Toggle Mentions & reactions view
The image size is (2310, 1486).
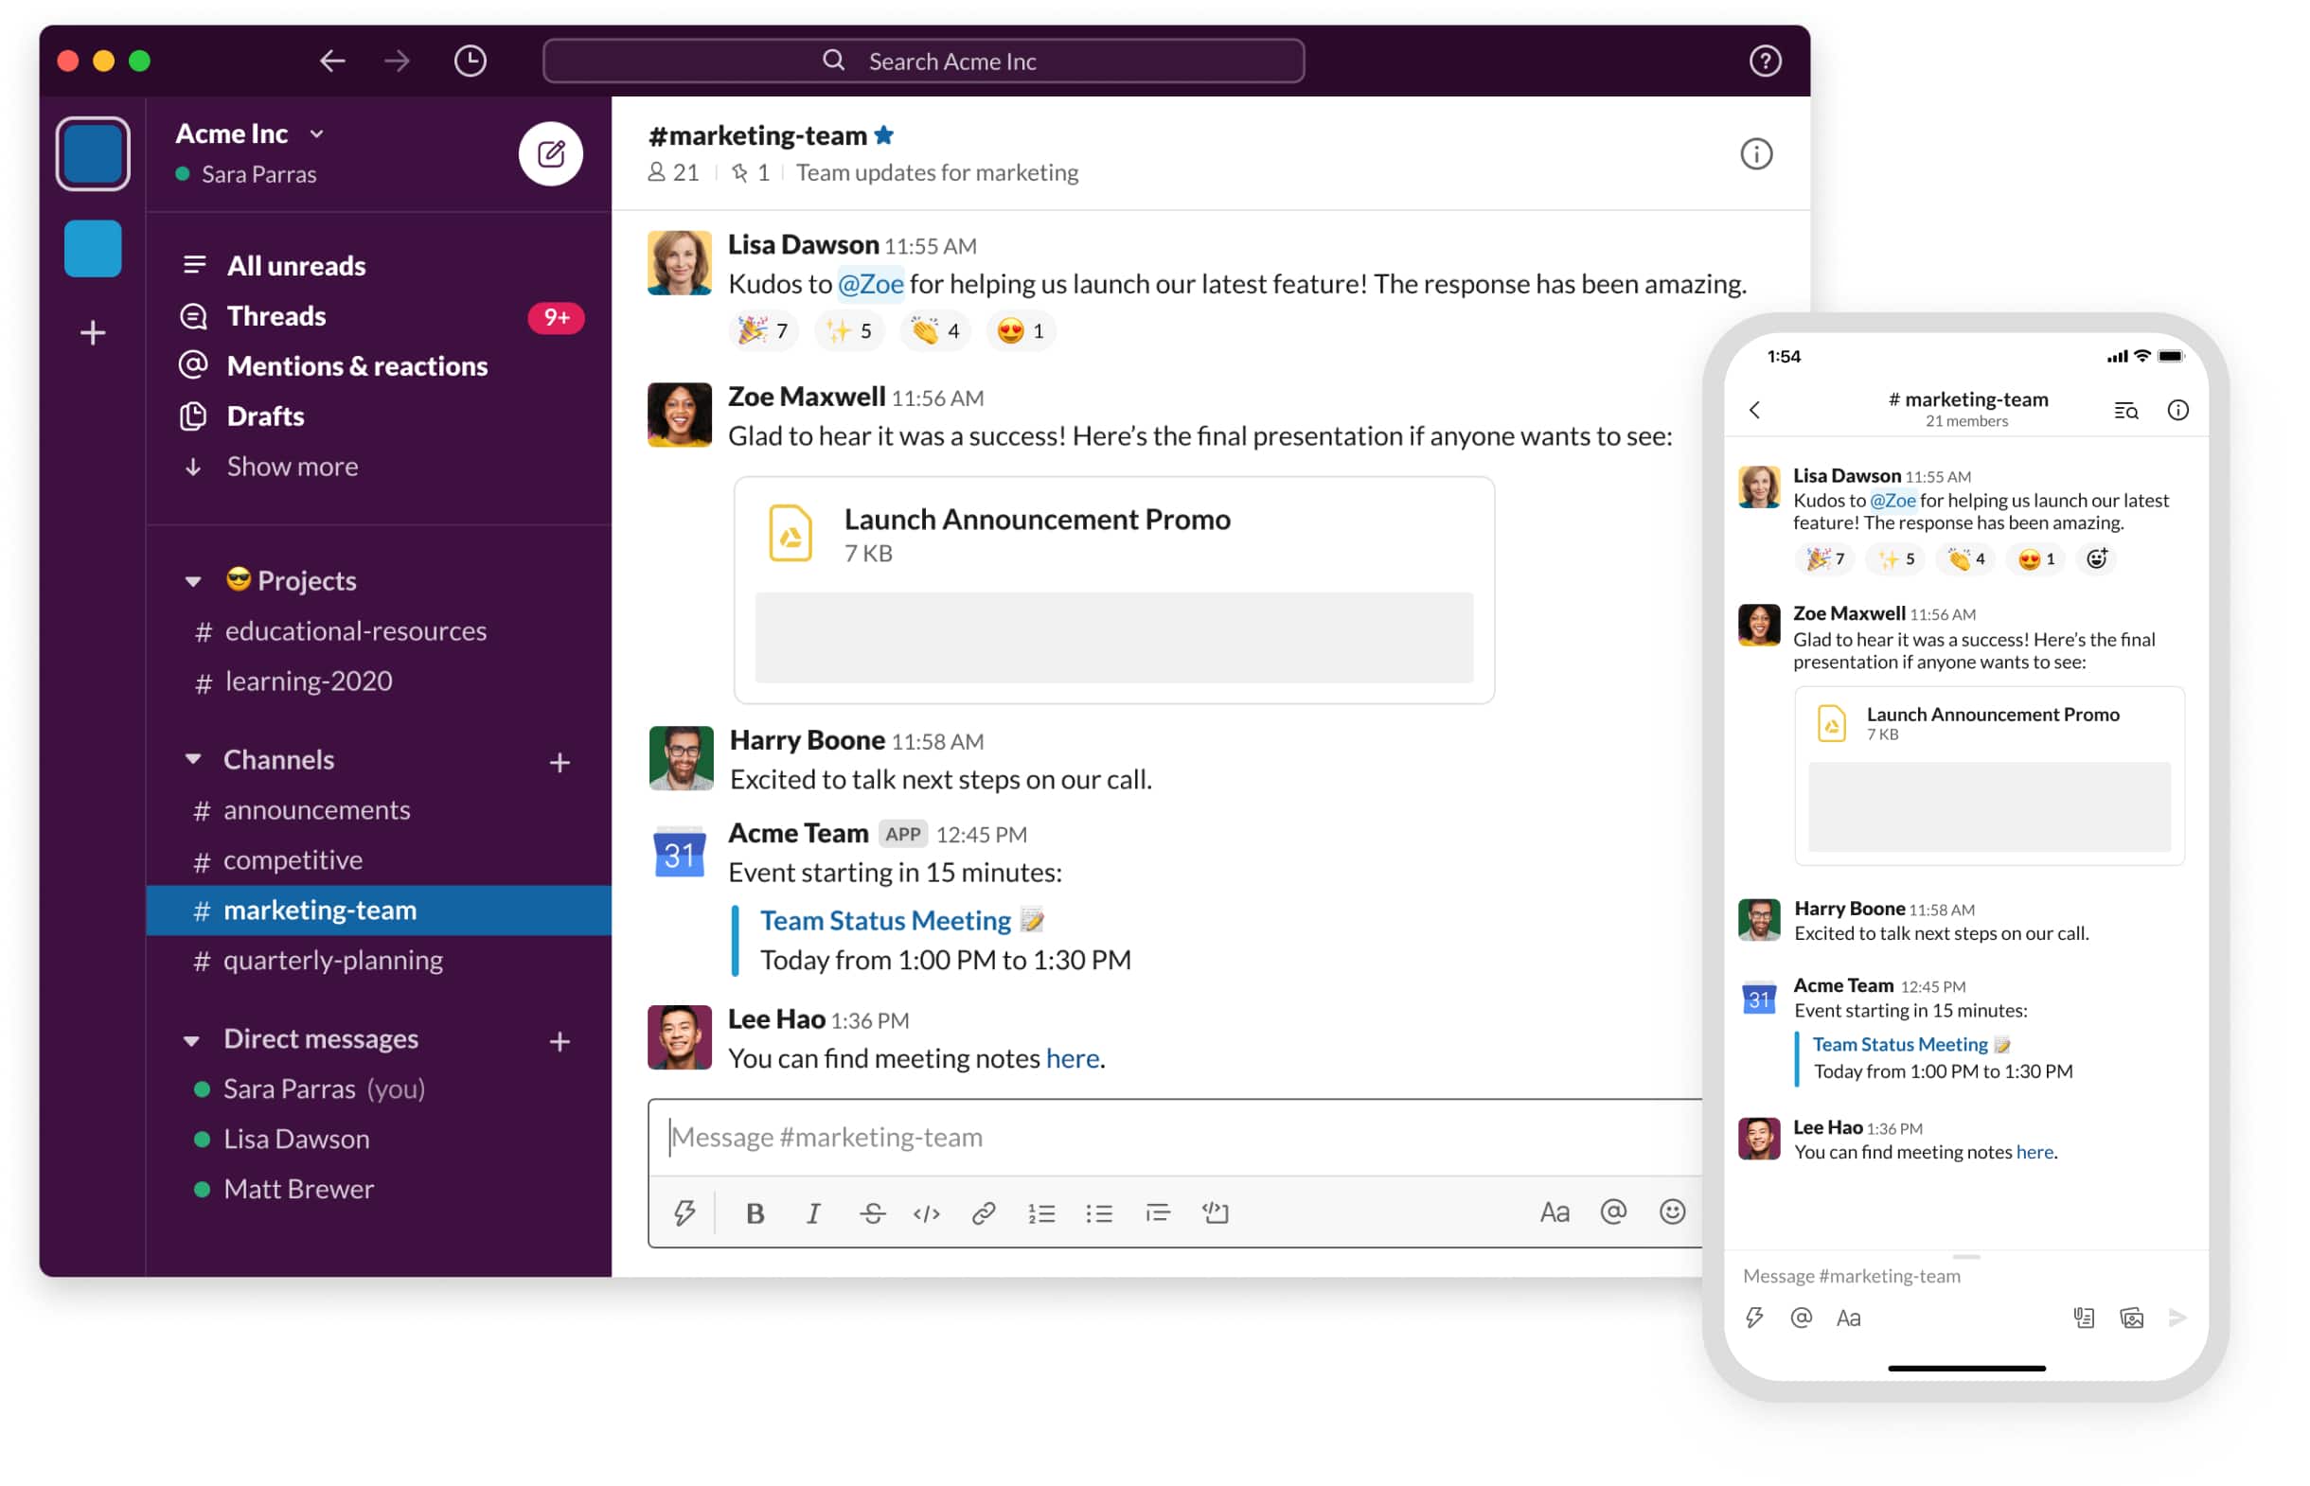361,365
